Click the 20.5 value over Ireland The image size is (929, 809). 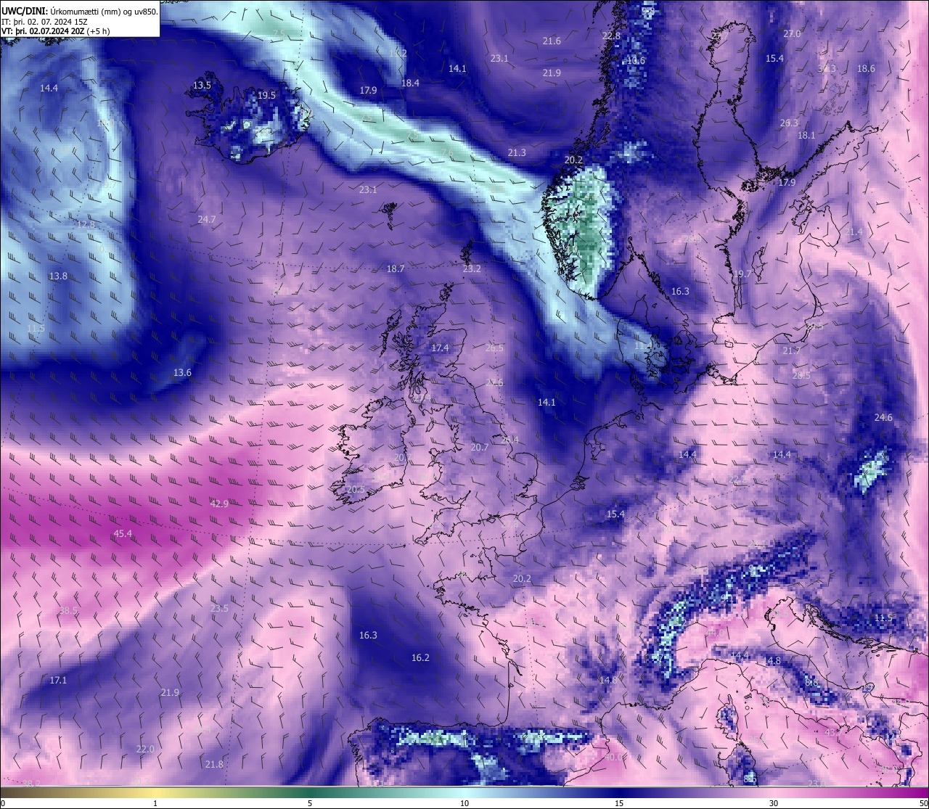pyautogui.click(x=356, y=489)
